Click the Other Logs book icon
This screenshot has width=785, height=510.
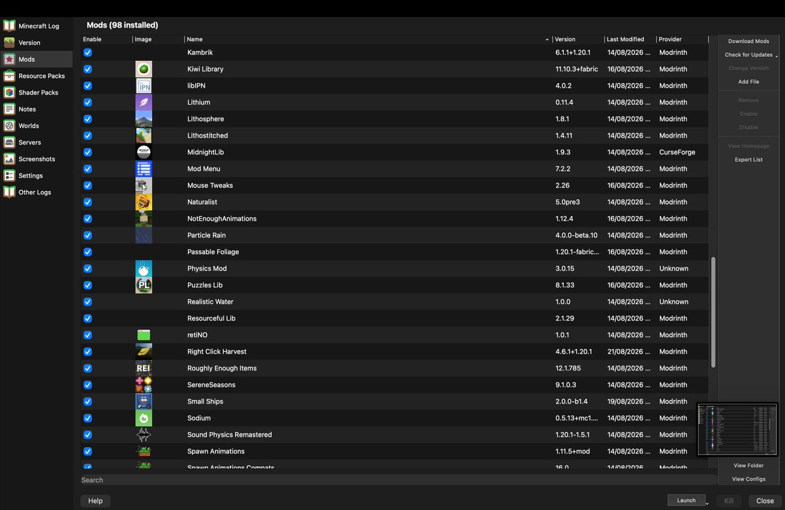click(x=9, y=192)
